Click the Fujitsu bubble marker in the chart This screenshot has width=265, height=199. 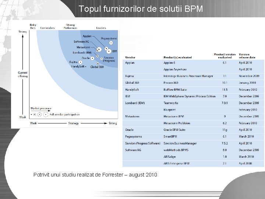click(81, 62)
